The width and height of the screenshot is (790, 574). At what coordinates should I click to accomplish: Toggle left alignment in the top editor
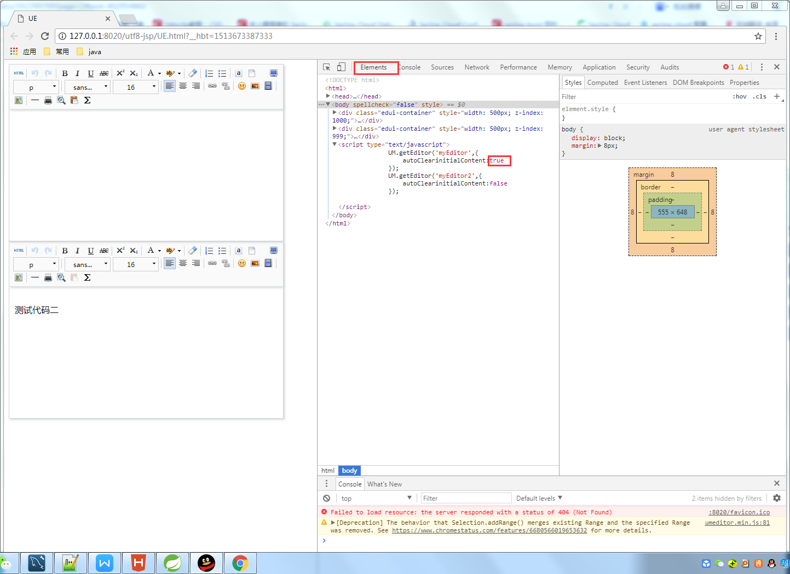pos(170,86)
